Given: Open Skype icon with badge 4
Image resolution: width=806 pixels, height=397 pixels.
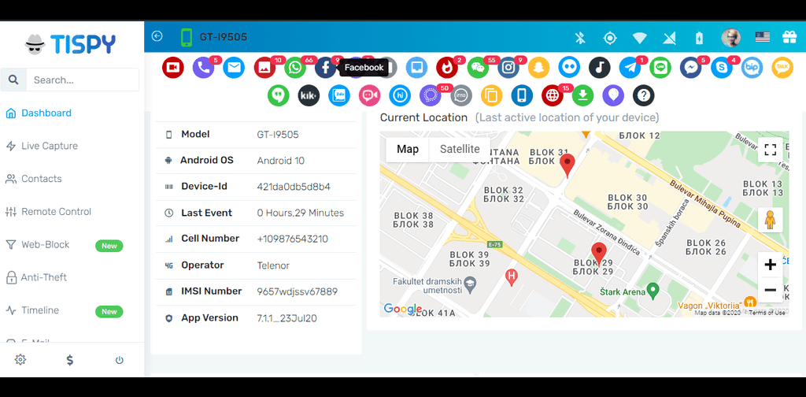Looking at the screenshot, I should [722, 68].
